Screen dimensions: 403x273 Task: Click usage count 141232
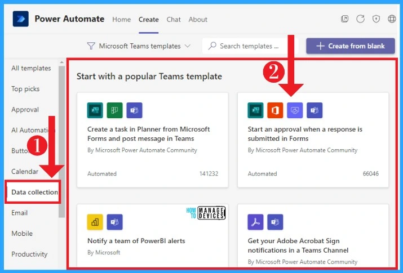(209, 174)
